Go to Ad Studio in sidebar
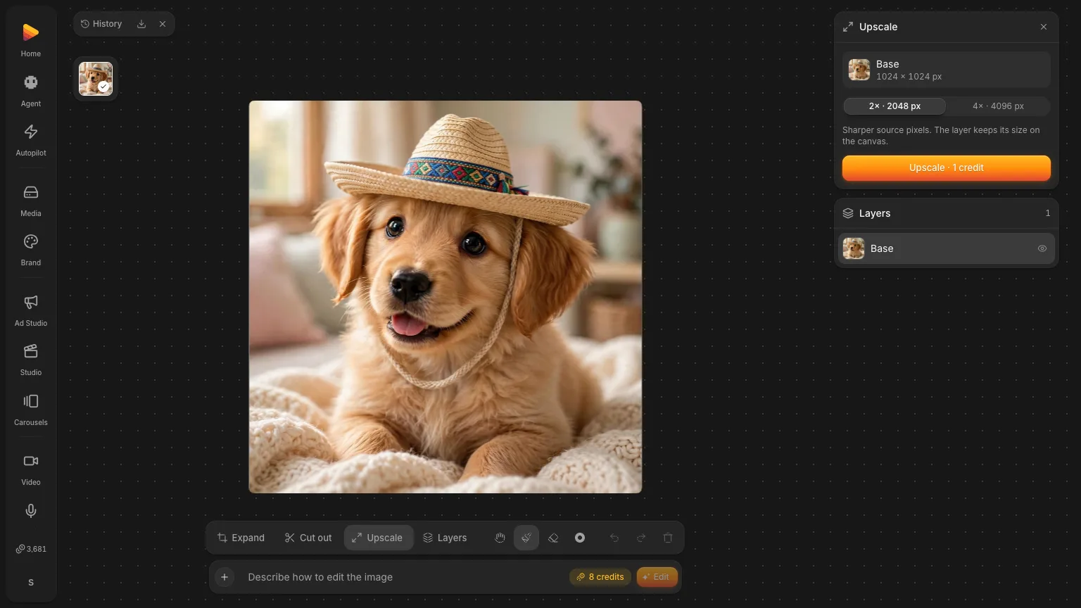Viewport: 1081px width, 608px height. pyautogui.click(x=31, y=310)
